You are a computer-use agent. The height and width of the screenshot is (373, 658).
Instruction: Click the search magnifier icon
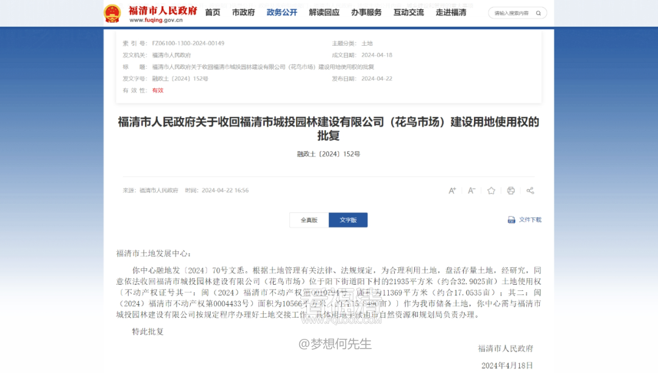click(x=539, y=13)
